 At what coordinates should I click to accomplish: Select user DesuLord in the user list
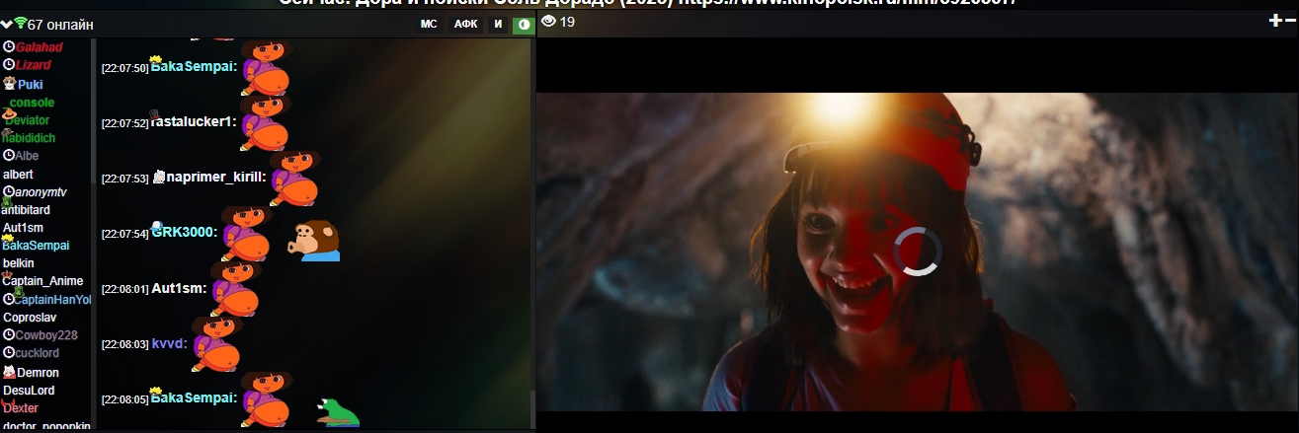coord(29,391)
